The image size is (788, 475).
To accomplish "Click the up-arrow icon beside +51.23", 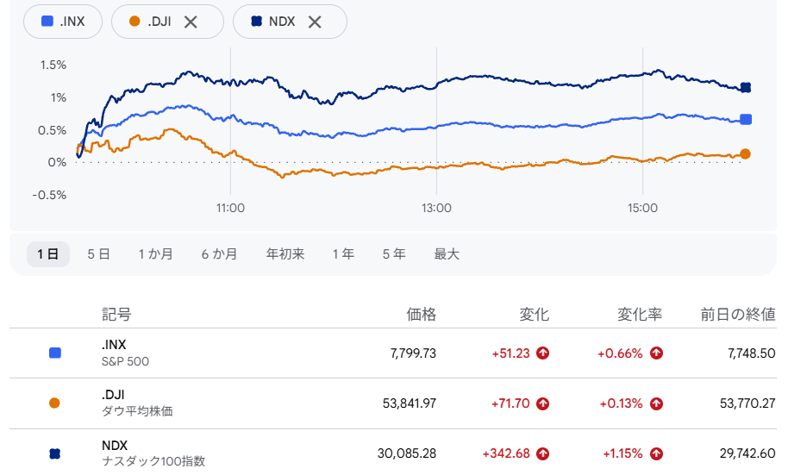I will click(x=543, y=353).
